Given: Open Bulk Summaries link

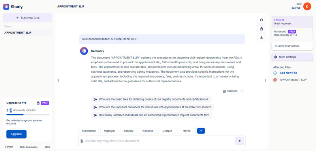Looking at the screenshot, I should click(29, 147).
